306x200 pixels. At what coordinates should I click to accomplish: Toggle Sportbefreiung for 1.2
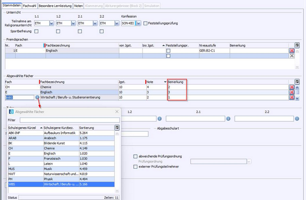click(x=58, y=31)
